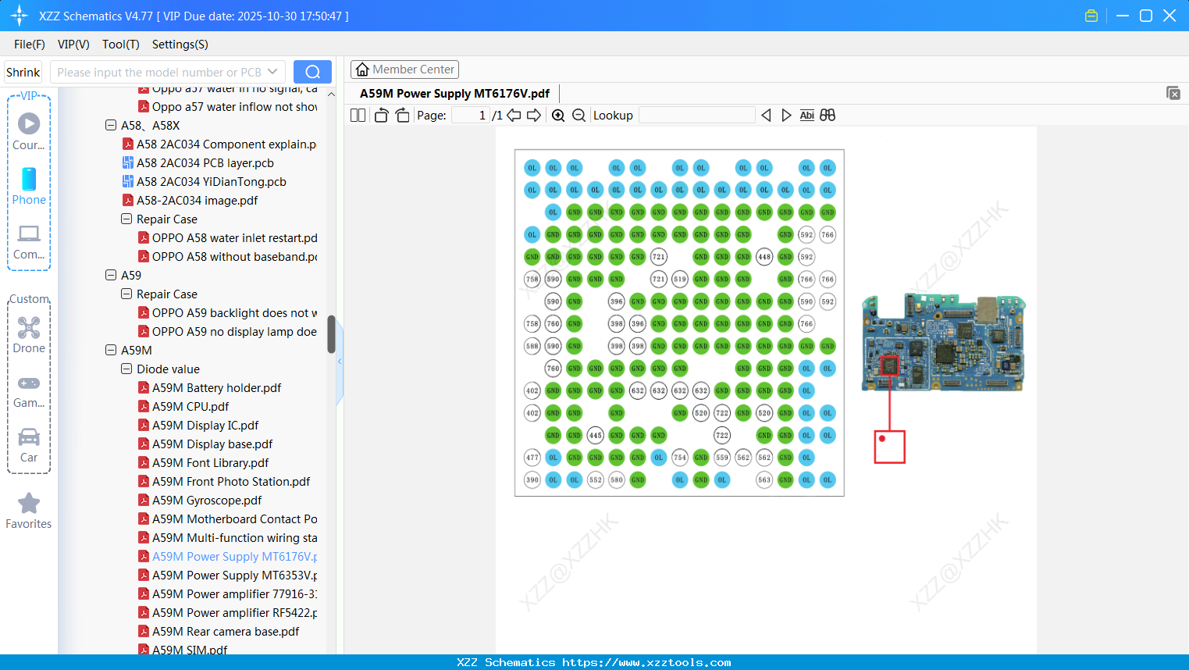Image resolution: width=1189 pixels, height=670 pixels.
Task: Click the XZZ Schematics app logo
Action: pyautogui.click(x=20, y=16)
